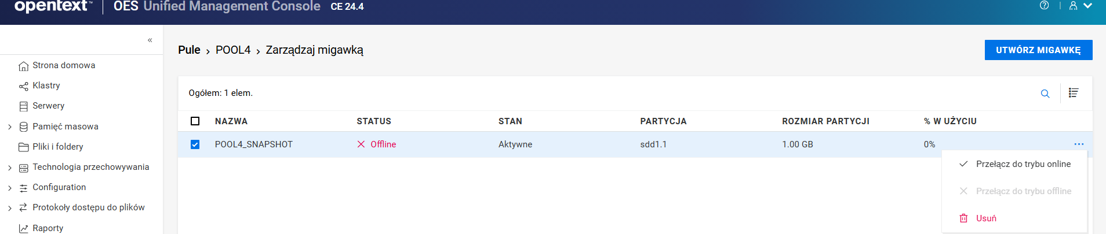Open Strona domowa in sidebar
The height and width of the screenshot is (234, 1106).
(64, 65)
